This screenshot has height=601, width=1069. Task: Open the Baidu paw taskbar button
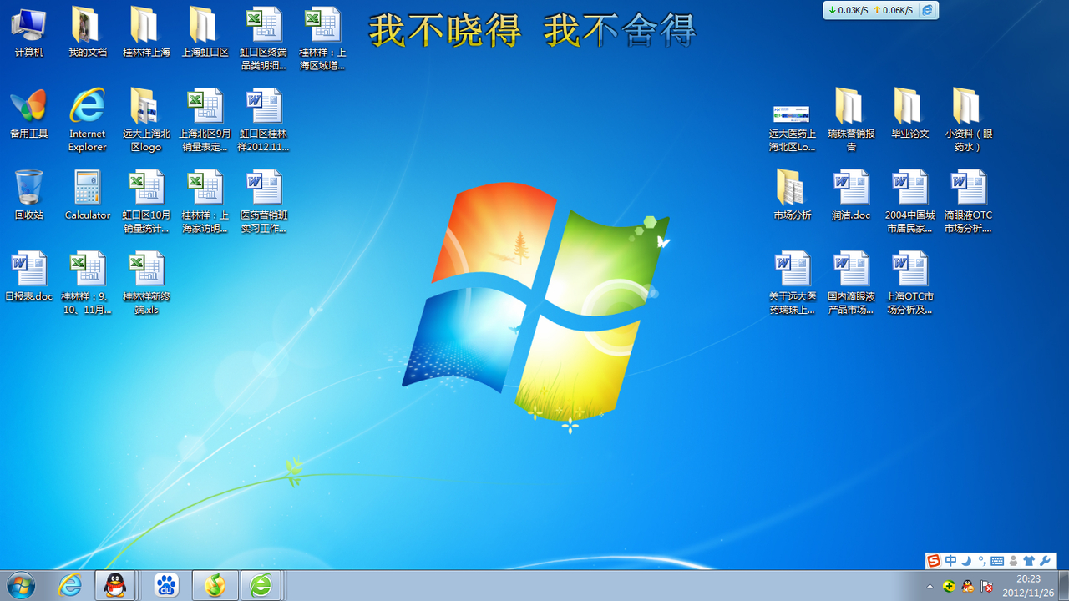coord(166,586)
